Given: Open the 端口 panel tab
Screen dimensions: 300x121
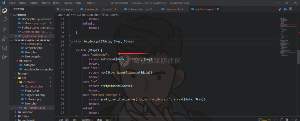Looking at the screenshot, I should (108, 120).
